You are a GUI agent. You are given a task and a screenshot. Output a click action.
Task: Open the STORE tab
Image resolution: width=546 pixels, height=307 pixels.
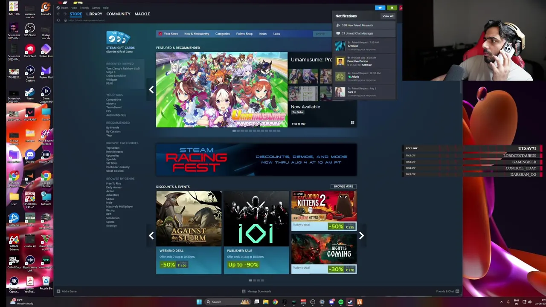[x=76, y=14]
